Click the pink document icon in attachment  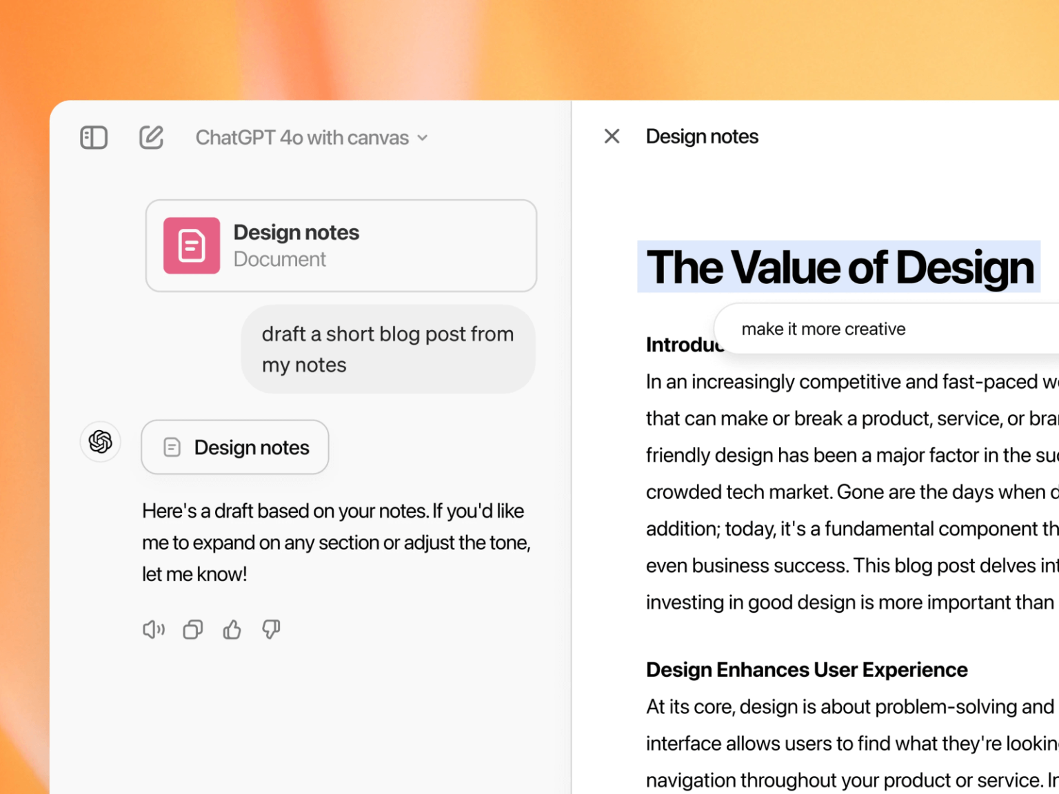(x=192, y=246)
